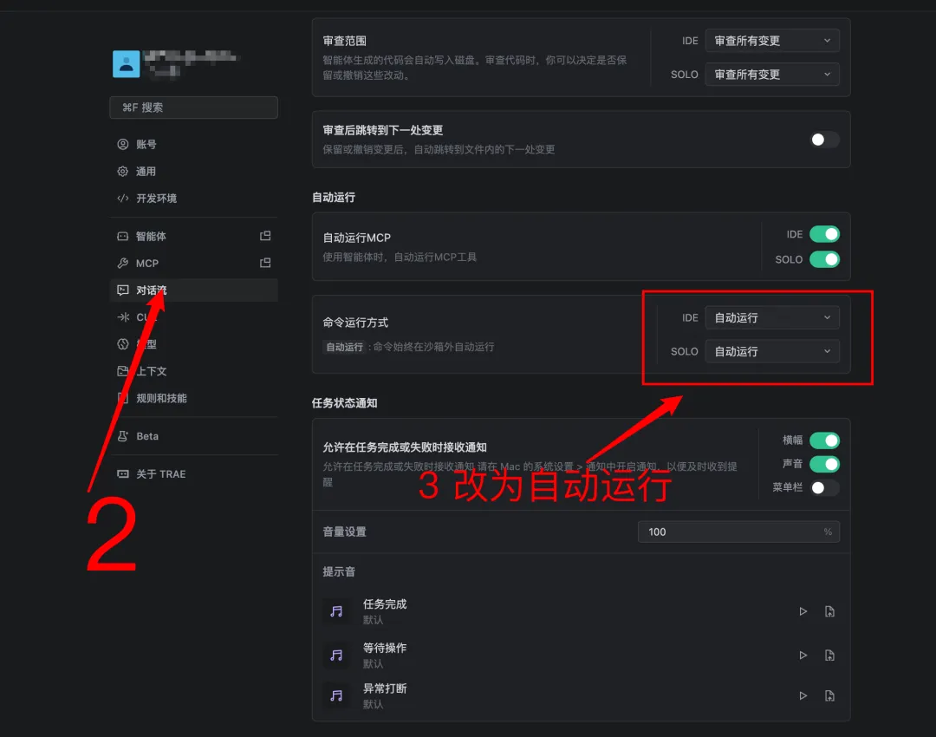Open external link icon beside MCP
This screenshot has width=936, height=737.
pos(266,263)
